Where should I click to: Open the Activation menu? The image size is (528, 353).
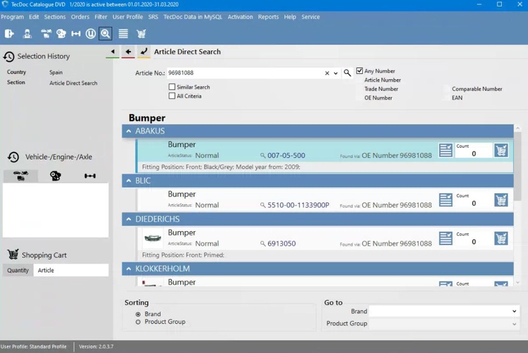click(240, 17)
